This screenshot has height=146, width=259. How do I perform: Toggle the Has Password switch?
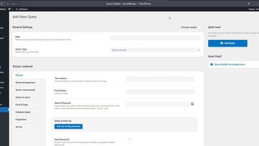(x=129, y=140)
